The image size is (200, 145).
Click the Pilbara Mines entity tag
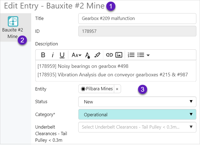pyautogui.click(x=97, y=89)
